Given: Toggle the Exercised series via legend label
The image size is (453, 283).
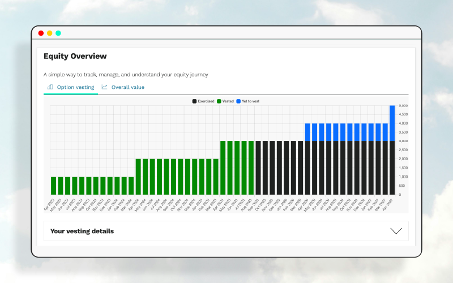Looking at the screenshot, I should (206, 101).
